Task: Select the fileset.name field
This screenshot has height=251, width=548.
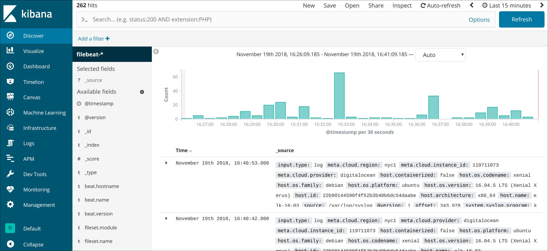Action: click(x=99, y=241)
